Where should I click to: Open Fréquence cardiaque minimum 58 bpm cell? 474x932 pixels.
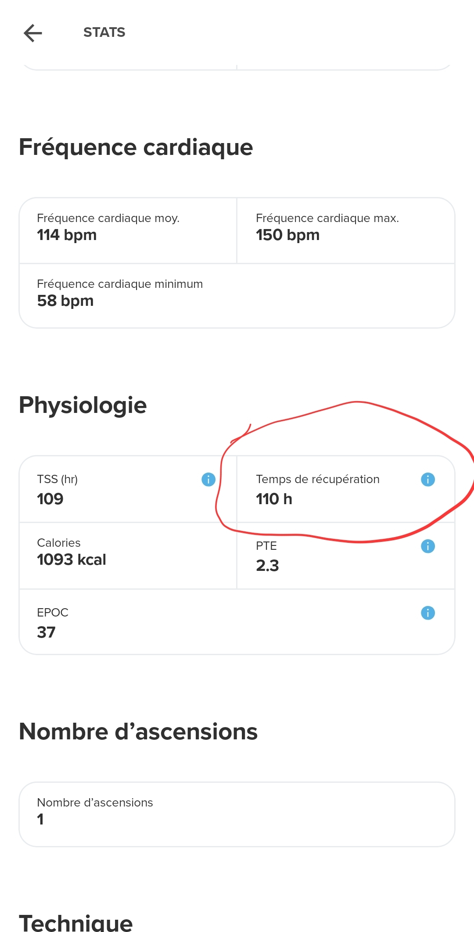pyautogui.click(x=237, y=295)
